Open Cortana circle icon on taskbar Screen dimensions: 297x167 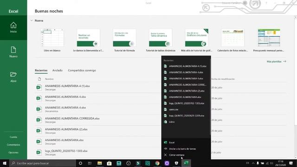(80, 163)
